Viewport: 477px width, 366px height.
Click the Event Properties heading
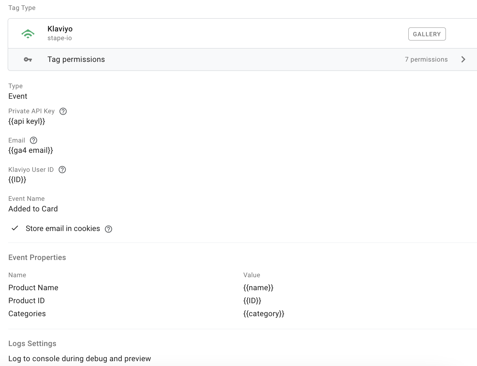point(37,258)
